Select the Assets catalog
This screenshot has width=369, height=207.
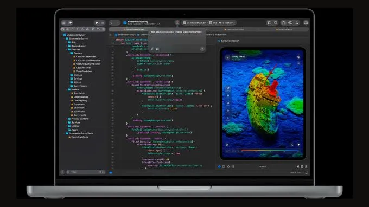click(73, 130)
